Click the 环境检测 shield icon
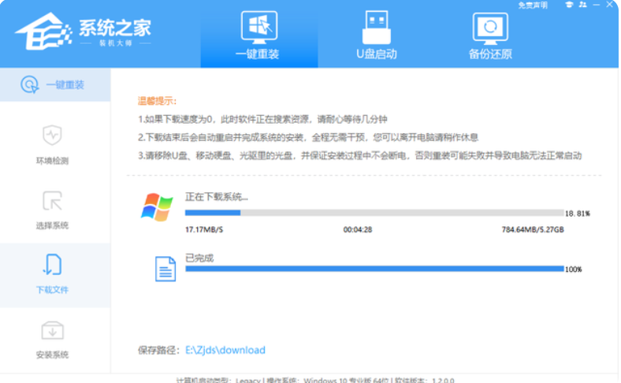 [x=52, y=136]
